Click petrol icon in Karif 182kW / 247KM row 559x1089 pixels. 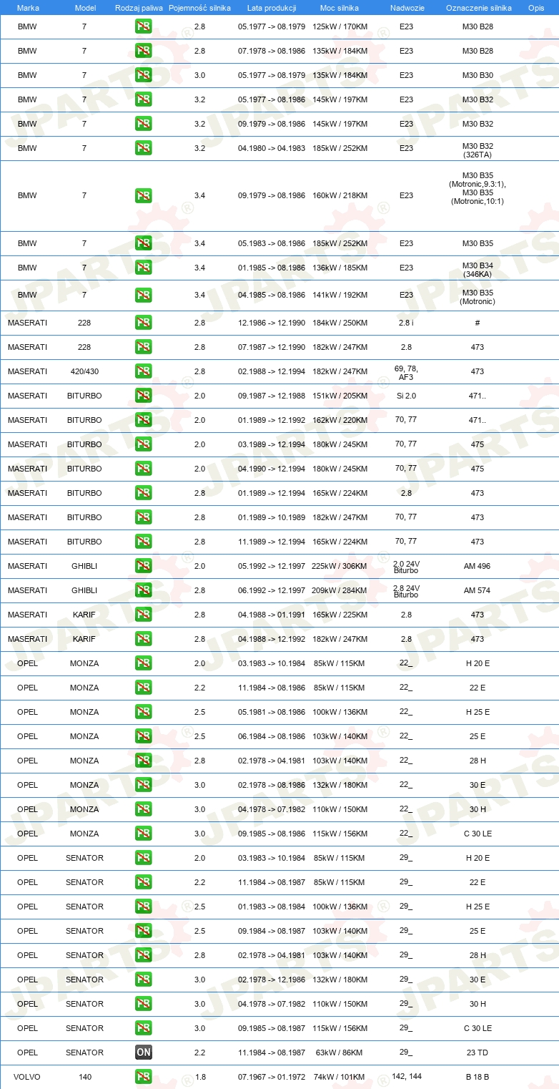click(x=143, y=639)
